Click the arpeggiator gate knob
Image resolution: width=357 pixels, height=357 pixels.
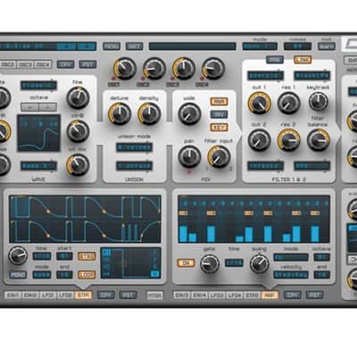tap(210, 263)
